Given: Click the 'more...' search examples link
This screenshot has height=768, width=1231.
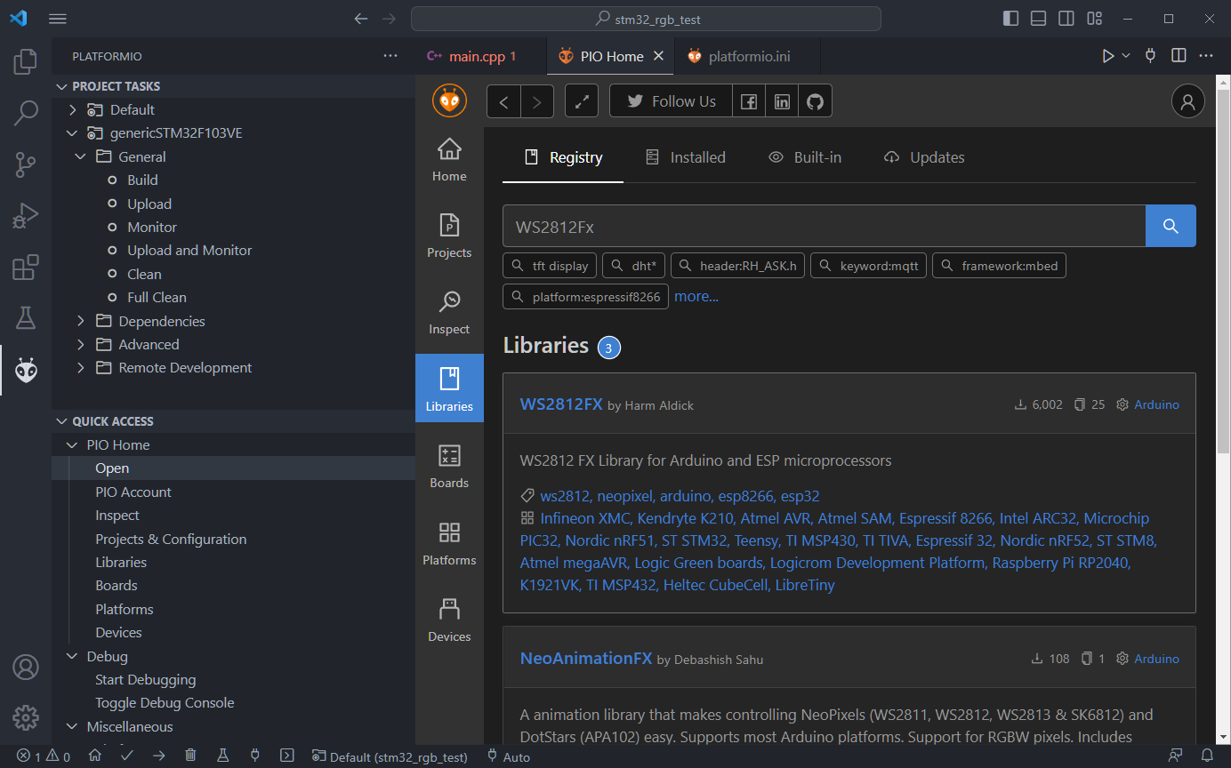Looking at the screenshot, I should coord(696,297).
